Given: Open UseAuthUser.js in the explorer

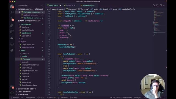Looking at the screenshot, I should pos(28,30).
